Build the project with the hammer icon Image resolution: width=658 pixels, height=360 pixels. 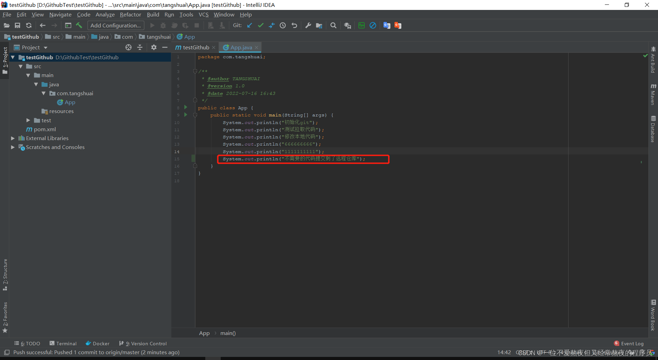coord(79,25)
